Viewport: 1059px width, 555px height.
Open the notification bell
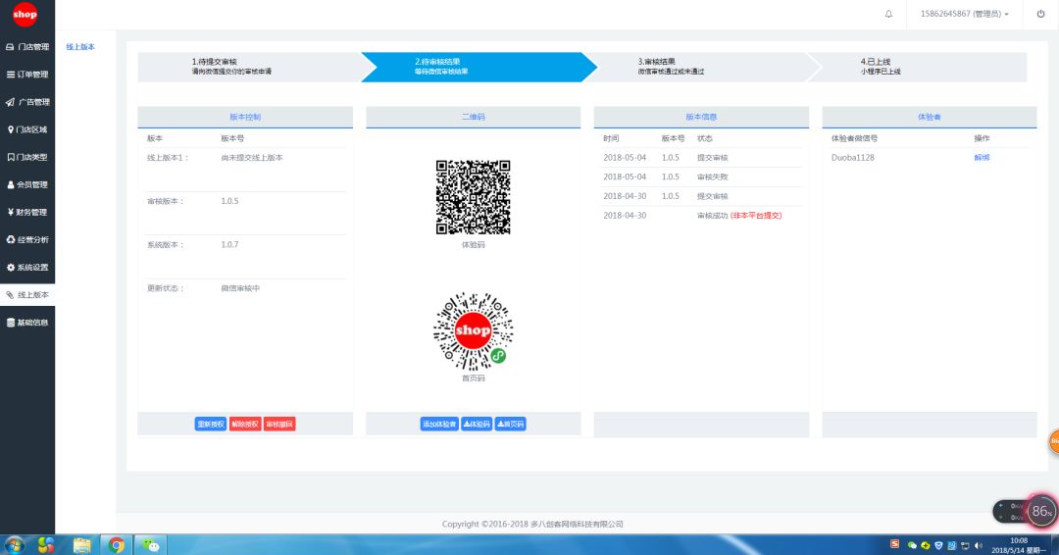coord(888,14)
